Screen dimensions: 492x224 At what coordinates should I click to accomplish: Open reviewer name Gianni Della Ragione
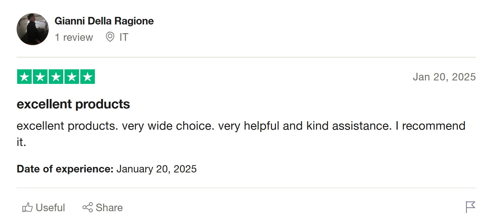click(x=104, y=21)
